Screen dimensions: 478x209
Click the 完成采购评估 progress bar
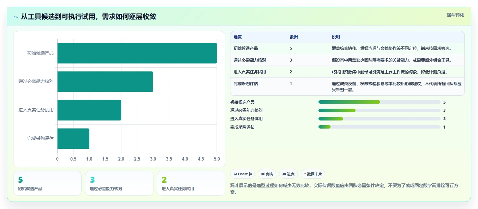pyautogui.click(x=379, y=127)
